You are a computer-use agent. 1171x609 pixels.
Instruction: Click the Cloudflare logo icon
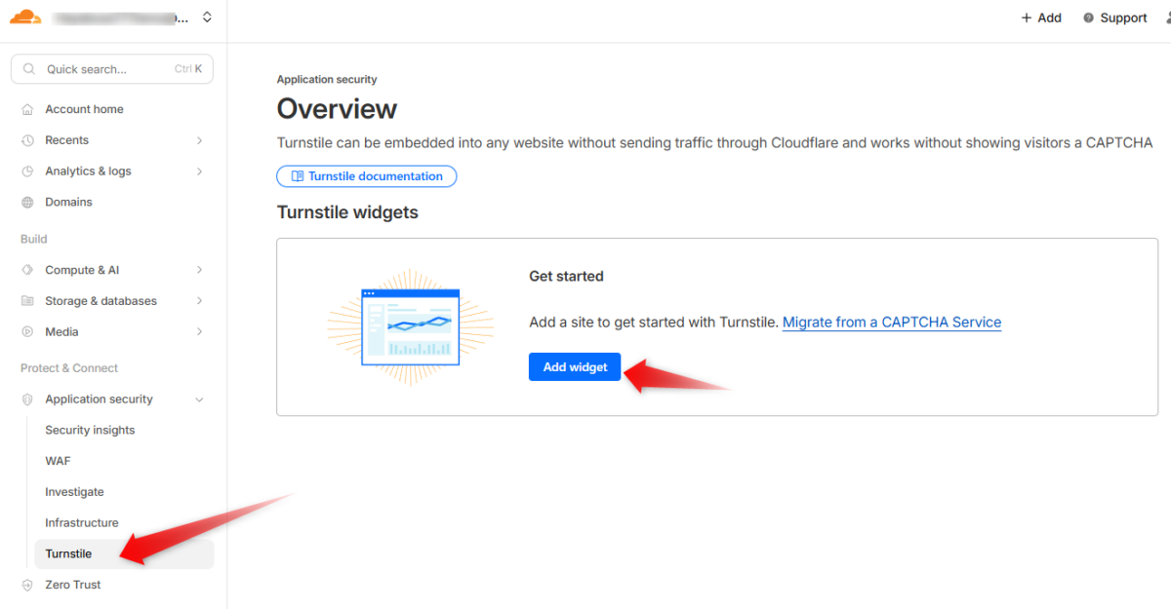pyautogui.click(x=25, y=17)
